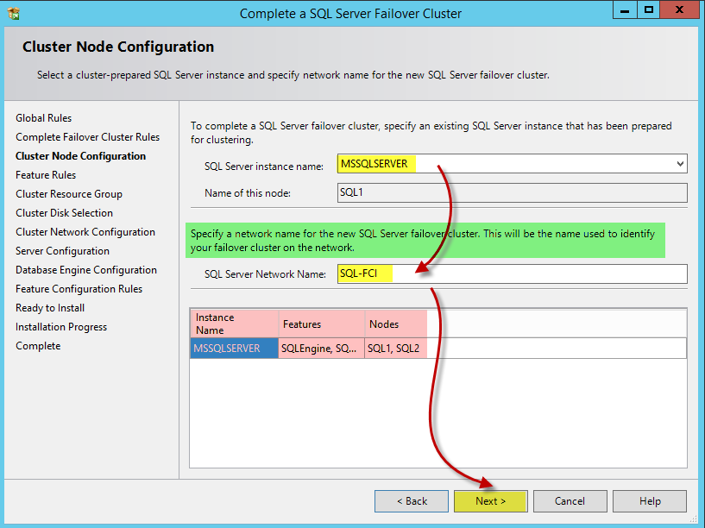Click the 'SQL Server Network Name:' label
This screenshot has width=705, height=528.
coord(265,274)
